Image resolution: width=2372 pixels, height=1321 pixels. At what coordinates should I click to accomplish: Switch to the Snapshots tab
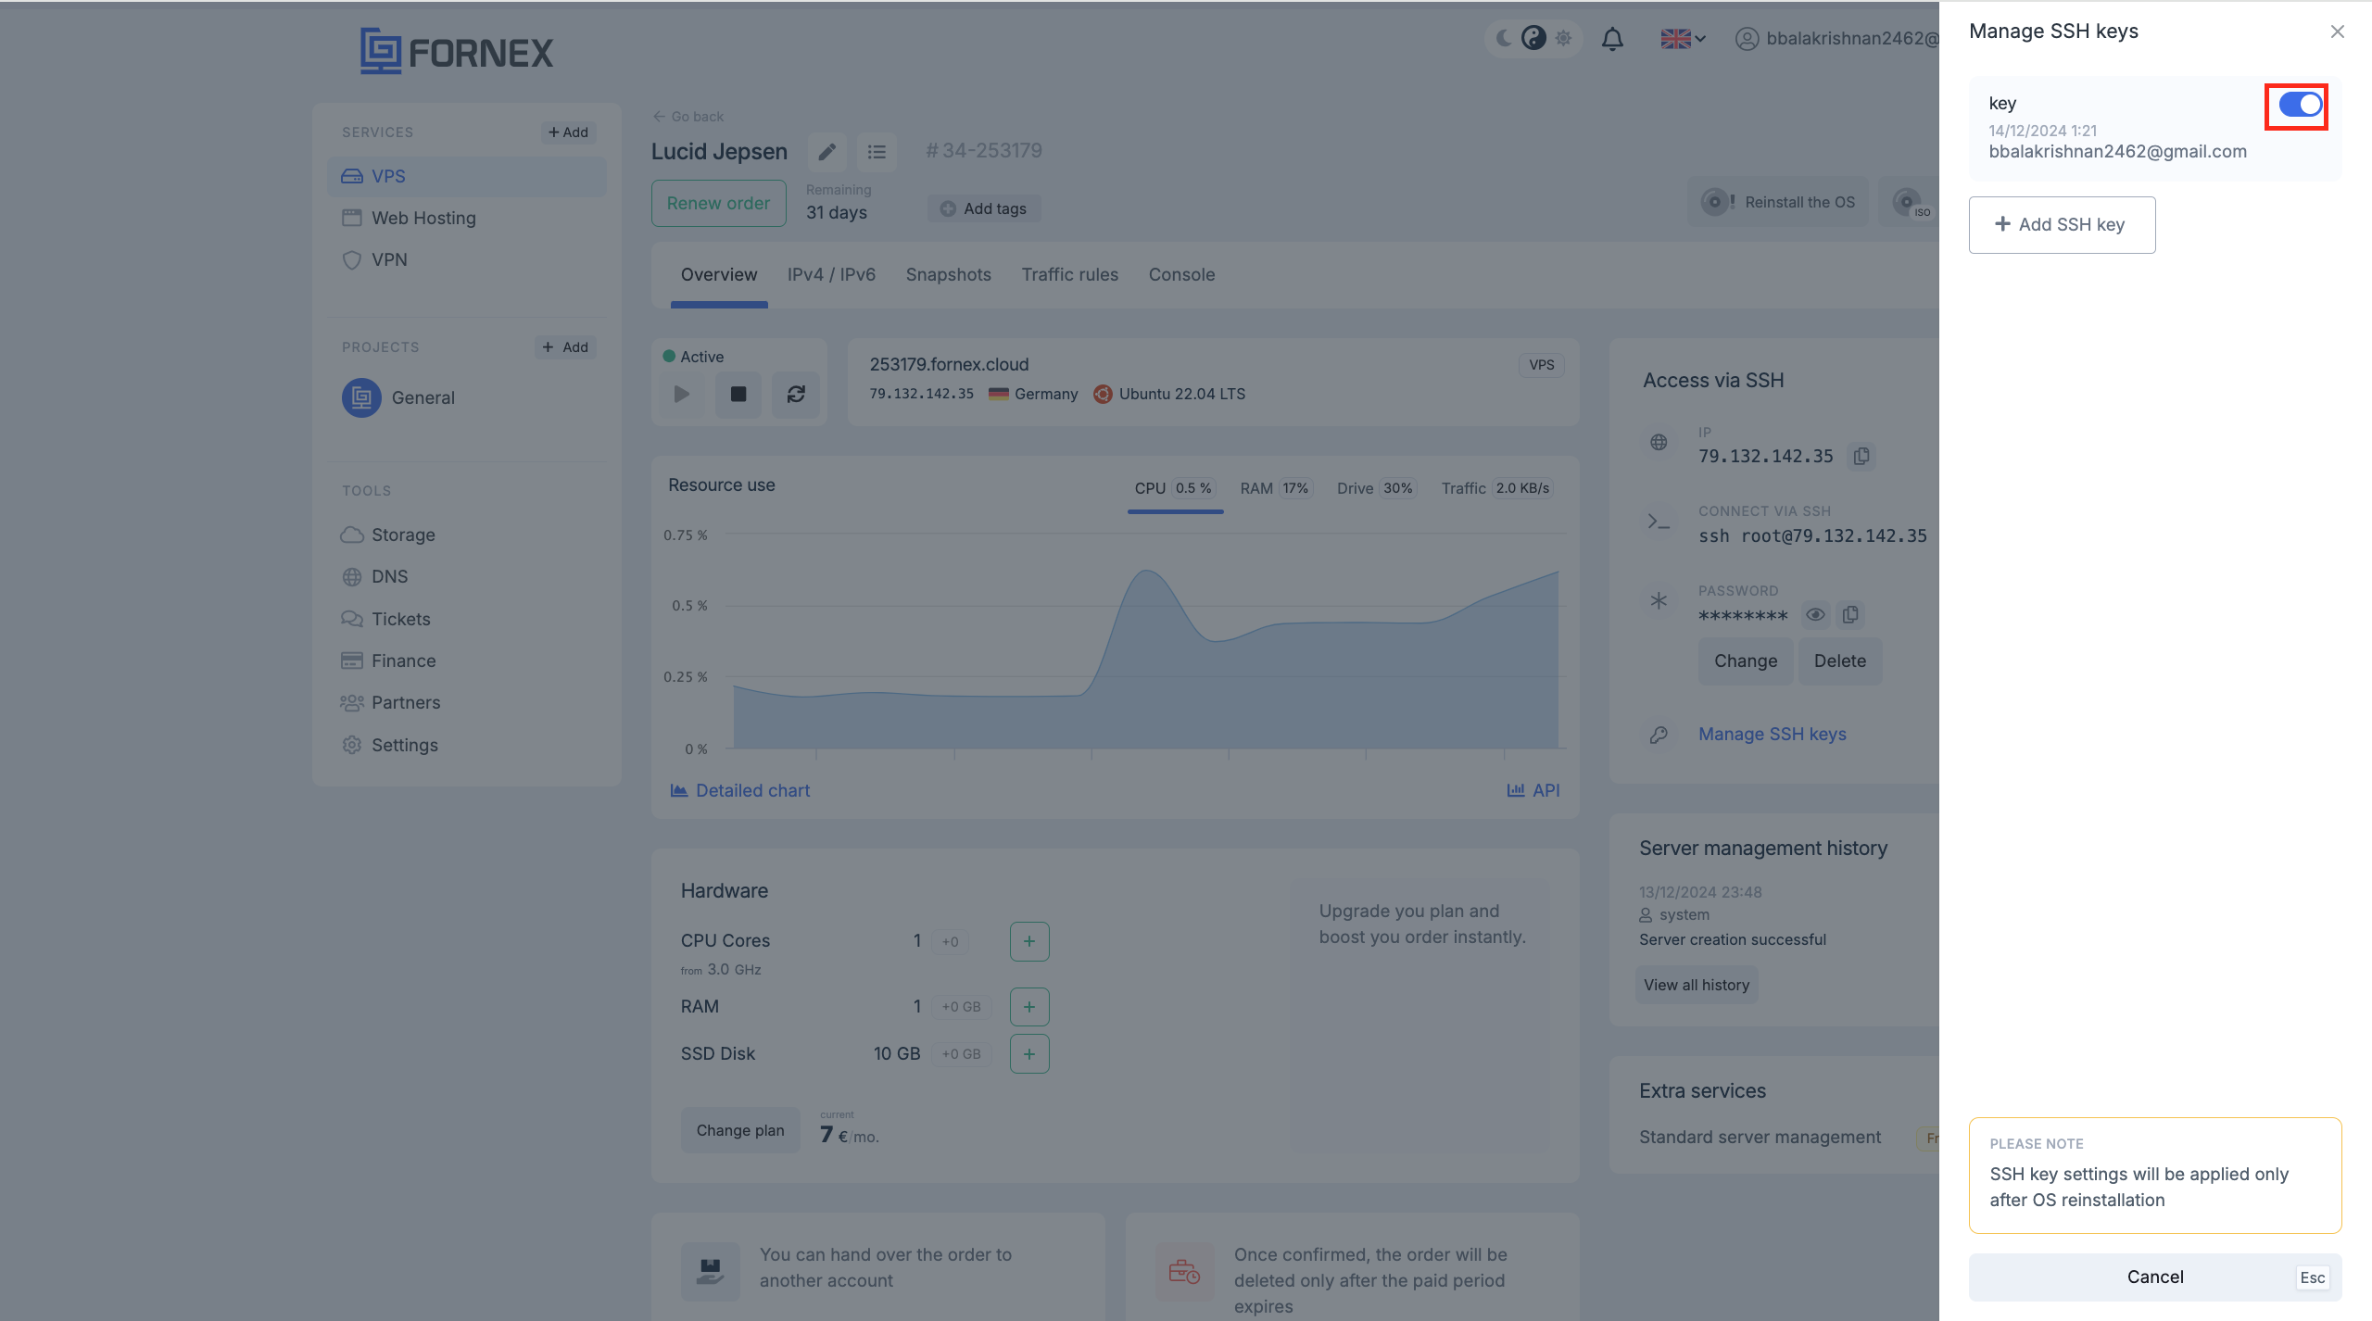pyautogui.click(x=949, y=274)
